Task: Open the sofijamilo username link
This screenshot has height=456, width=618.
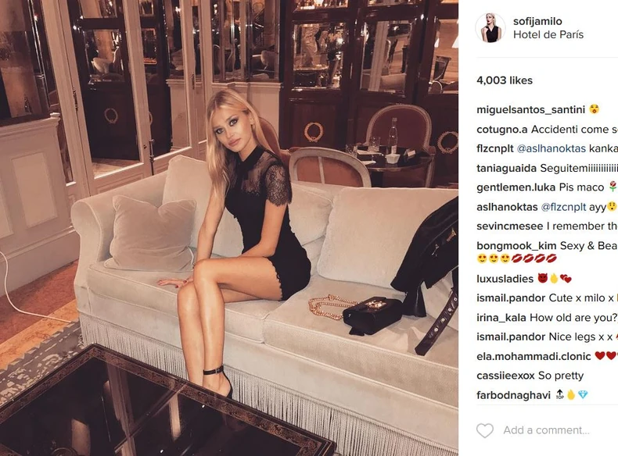Action: [x=537, y=21]
